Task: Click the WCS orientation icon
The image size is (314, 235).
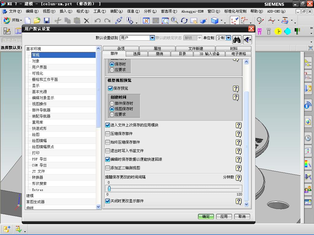Action: pos(235,21)
